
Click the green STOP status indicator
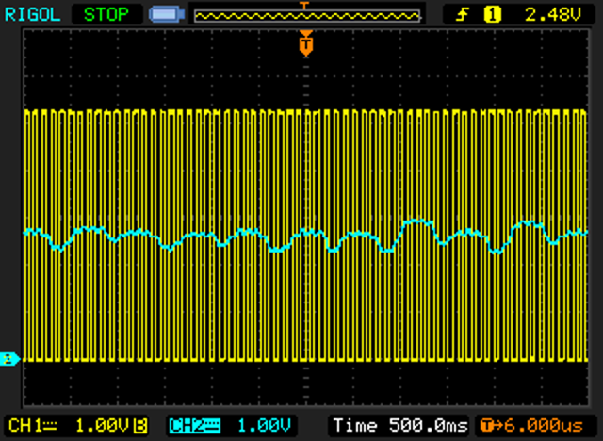point(106,15)
